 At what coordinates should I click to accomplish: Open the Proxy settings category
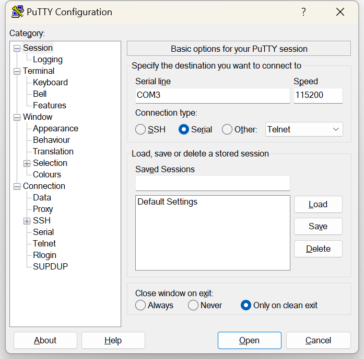(43, 209)
